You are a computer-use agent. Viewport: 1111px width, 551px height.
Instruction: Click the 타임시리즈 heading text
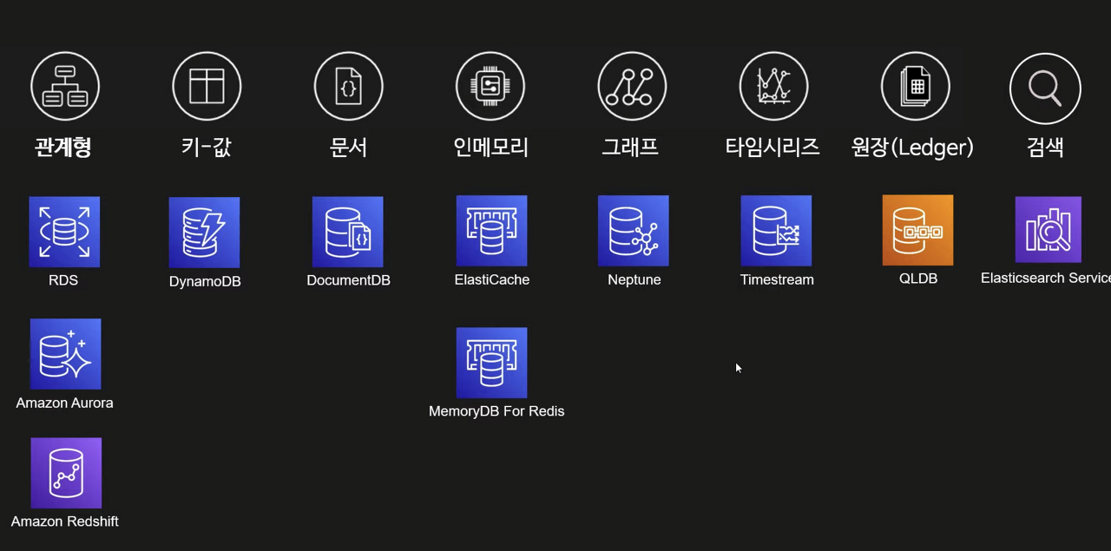[x=772, y=148]
